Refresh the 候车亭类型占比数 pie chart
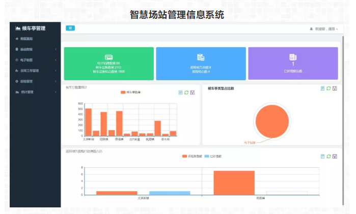 click(328, 88)
